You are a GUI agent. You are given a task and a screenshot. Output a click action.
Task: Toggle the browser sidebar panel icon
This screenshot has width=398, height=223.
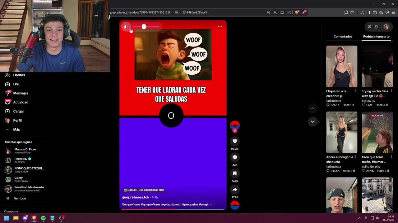(x=368, y=12)
